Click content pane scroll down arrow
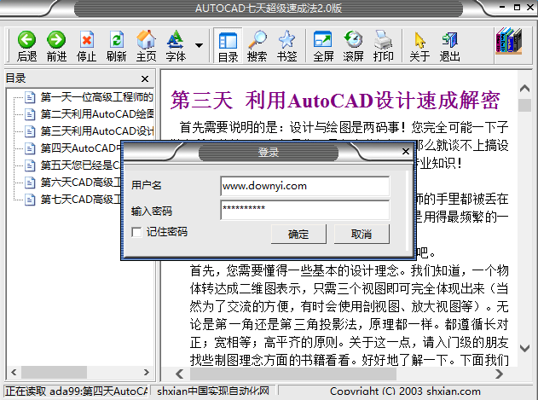 point(524,349)
